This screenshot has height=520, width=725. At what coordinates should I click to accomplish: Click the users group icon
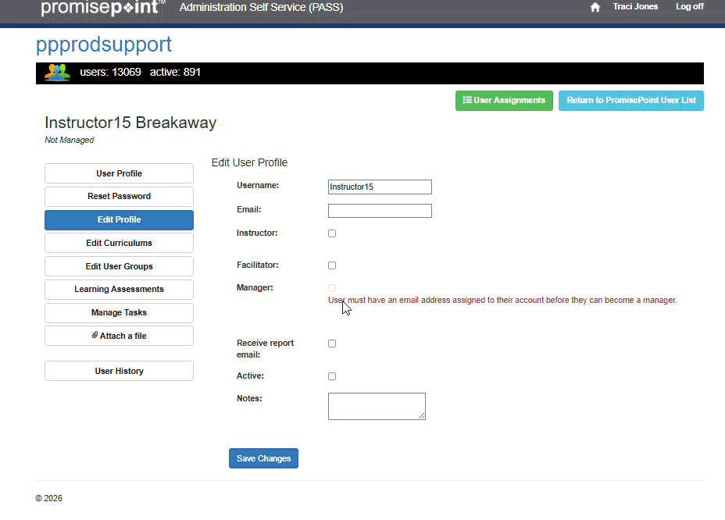coord(57,73)
